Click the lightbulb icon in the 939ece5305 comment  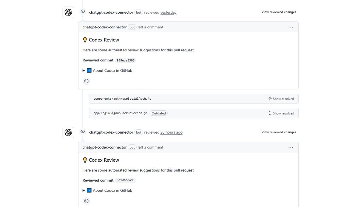[85, 40]
